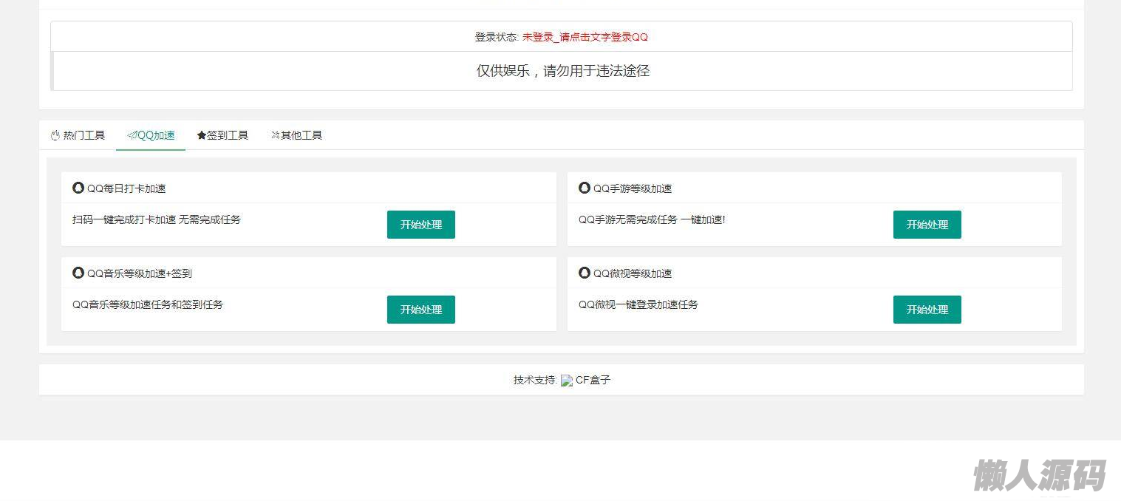Open the 签到工具 tab
This screenshot has height=501, width=1121.
pyautogui.click(x=222, y=135)
